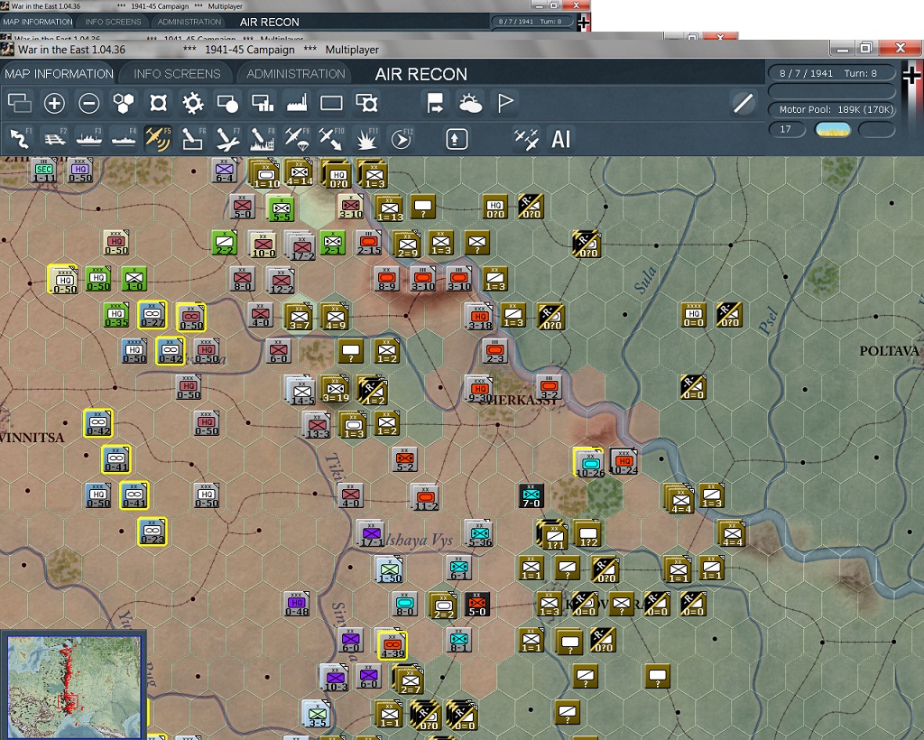Click the explosion icon (F11)
The image size is (924, 740).
point(366,139)
